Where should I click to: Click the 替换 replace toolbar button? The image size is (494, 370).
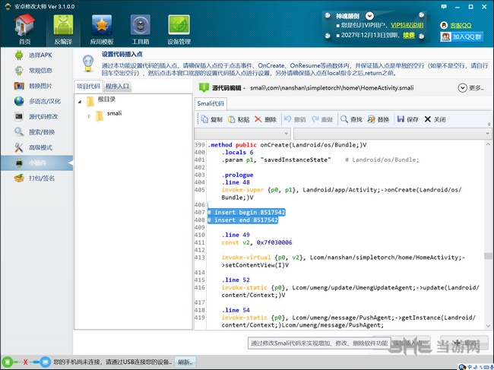point(378,119)
